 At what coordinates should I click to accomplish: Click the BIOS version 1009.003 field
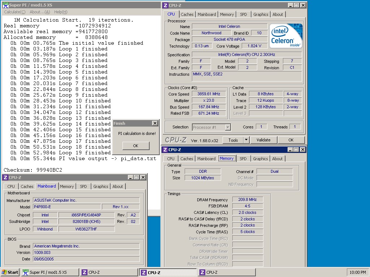86,252
